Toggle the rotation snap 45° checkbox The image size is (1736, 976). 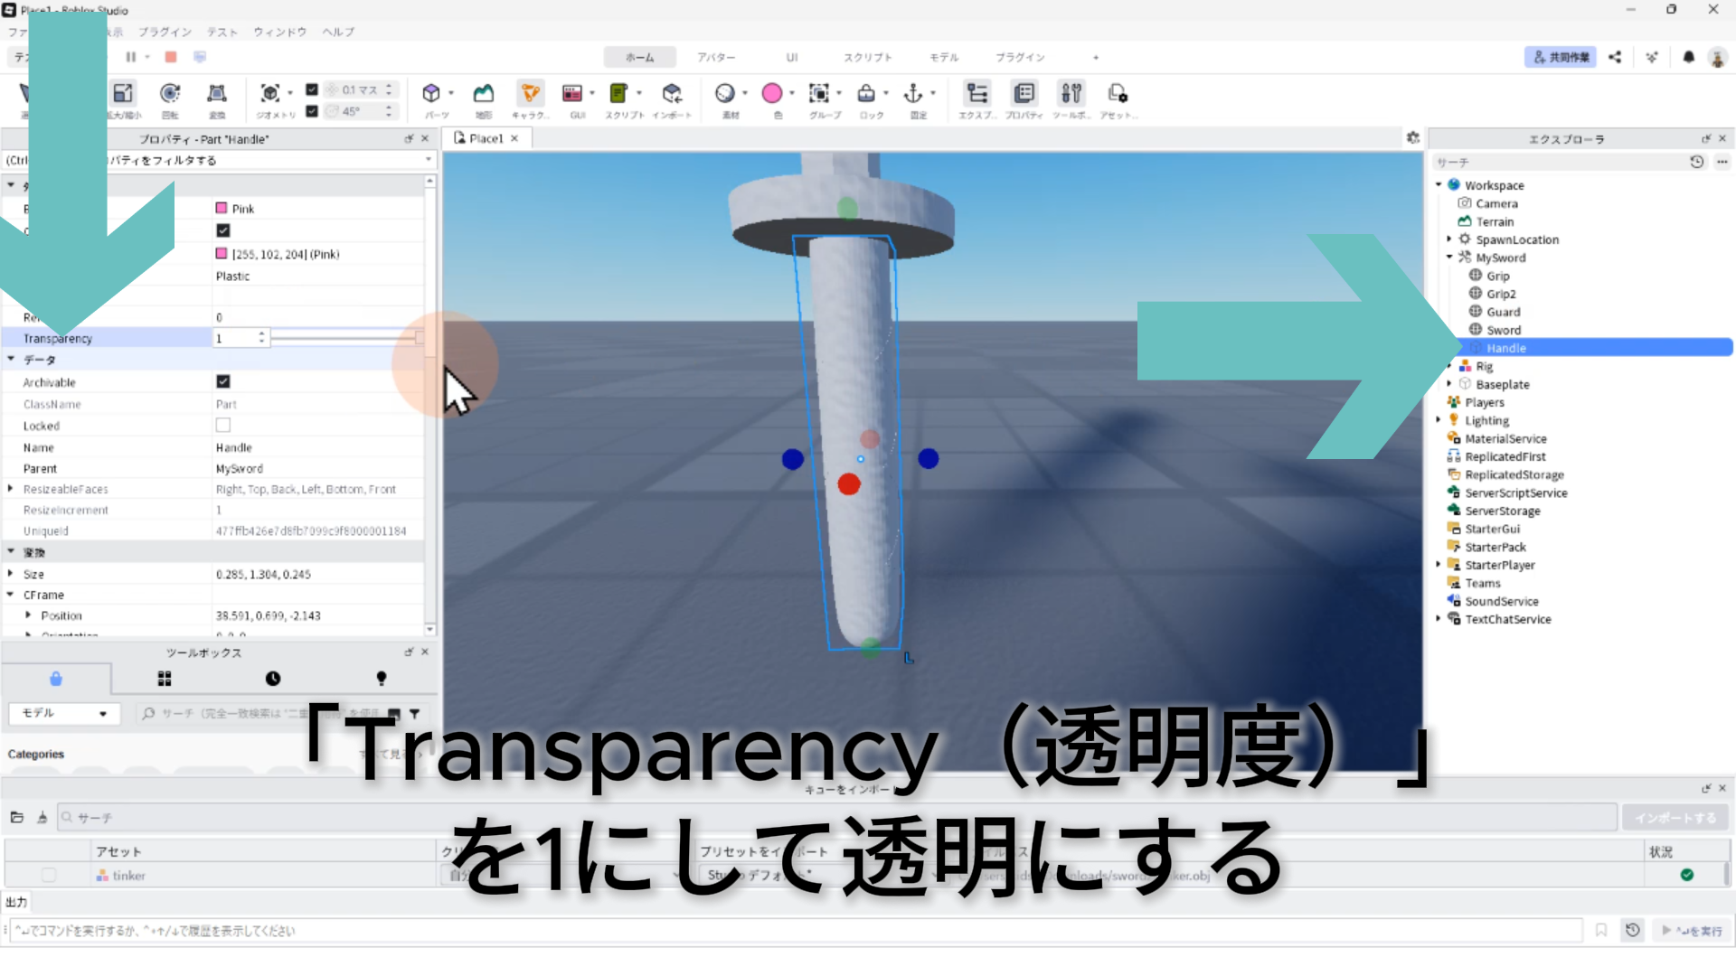point(312,111)
